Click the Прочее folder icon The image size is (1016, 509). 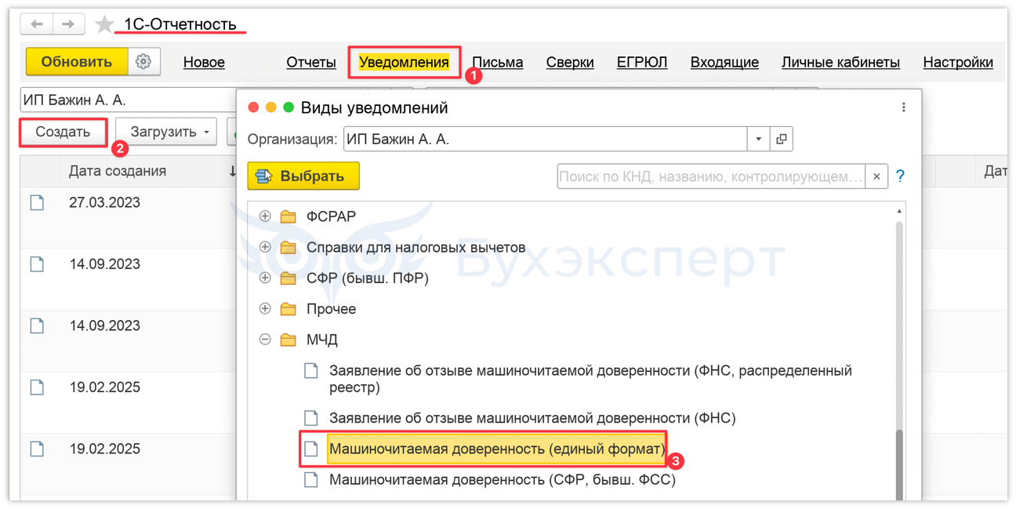click(288, 309)
